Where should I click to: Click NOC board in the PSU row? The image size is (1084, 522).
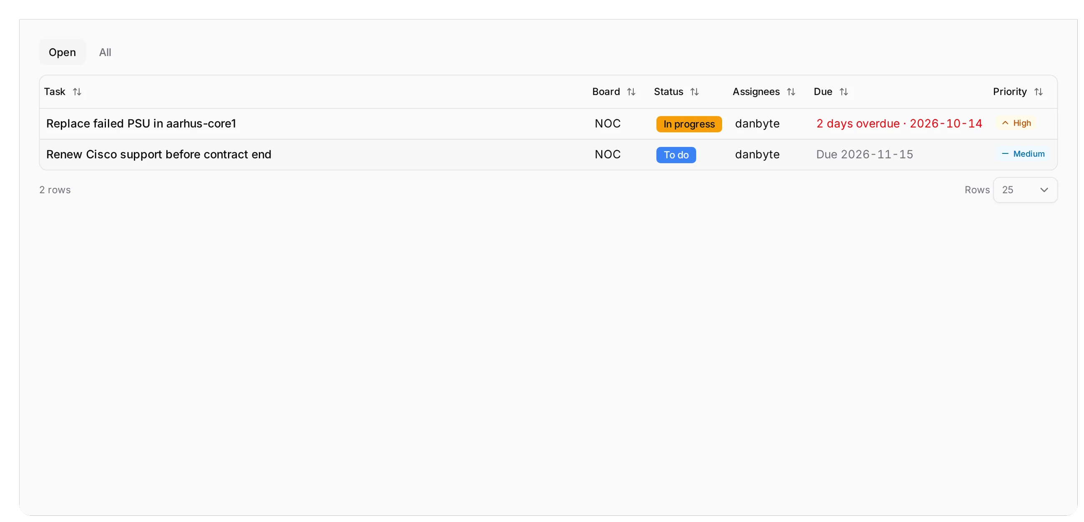tap(607, 123)
